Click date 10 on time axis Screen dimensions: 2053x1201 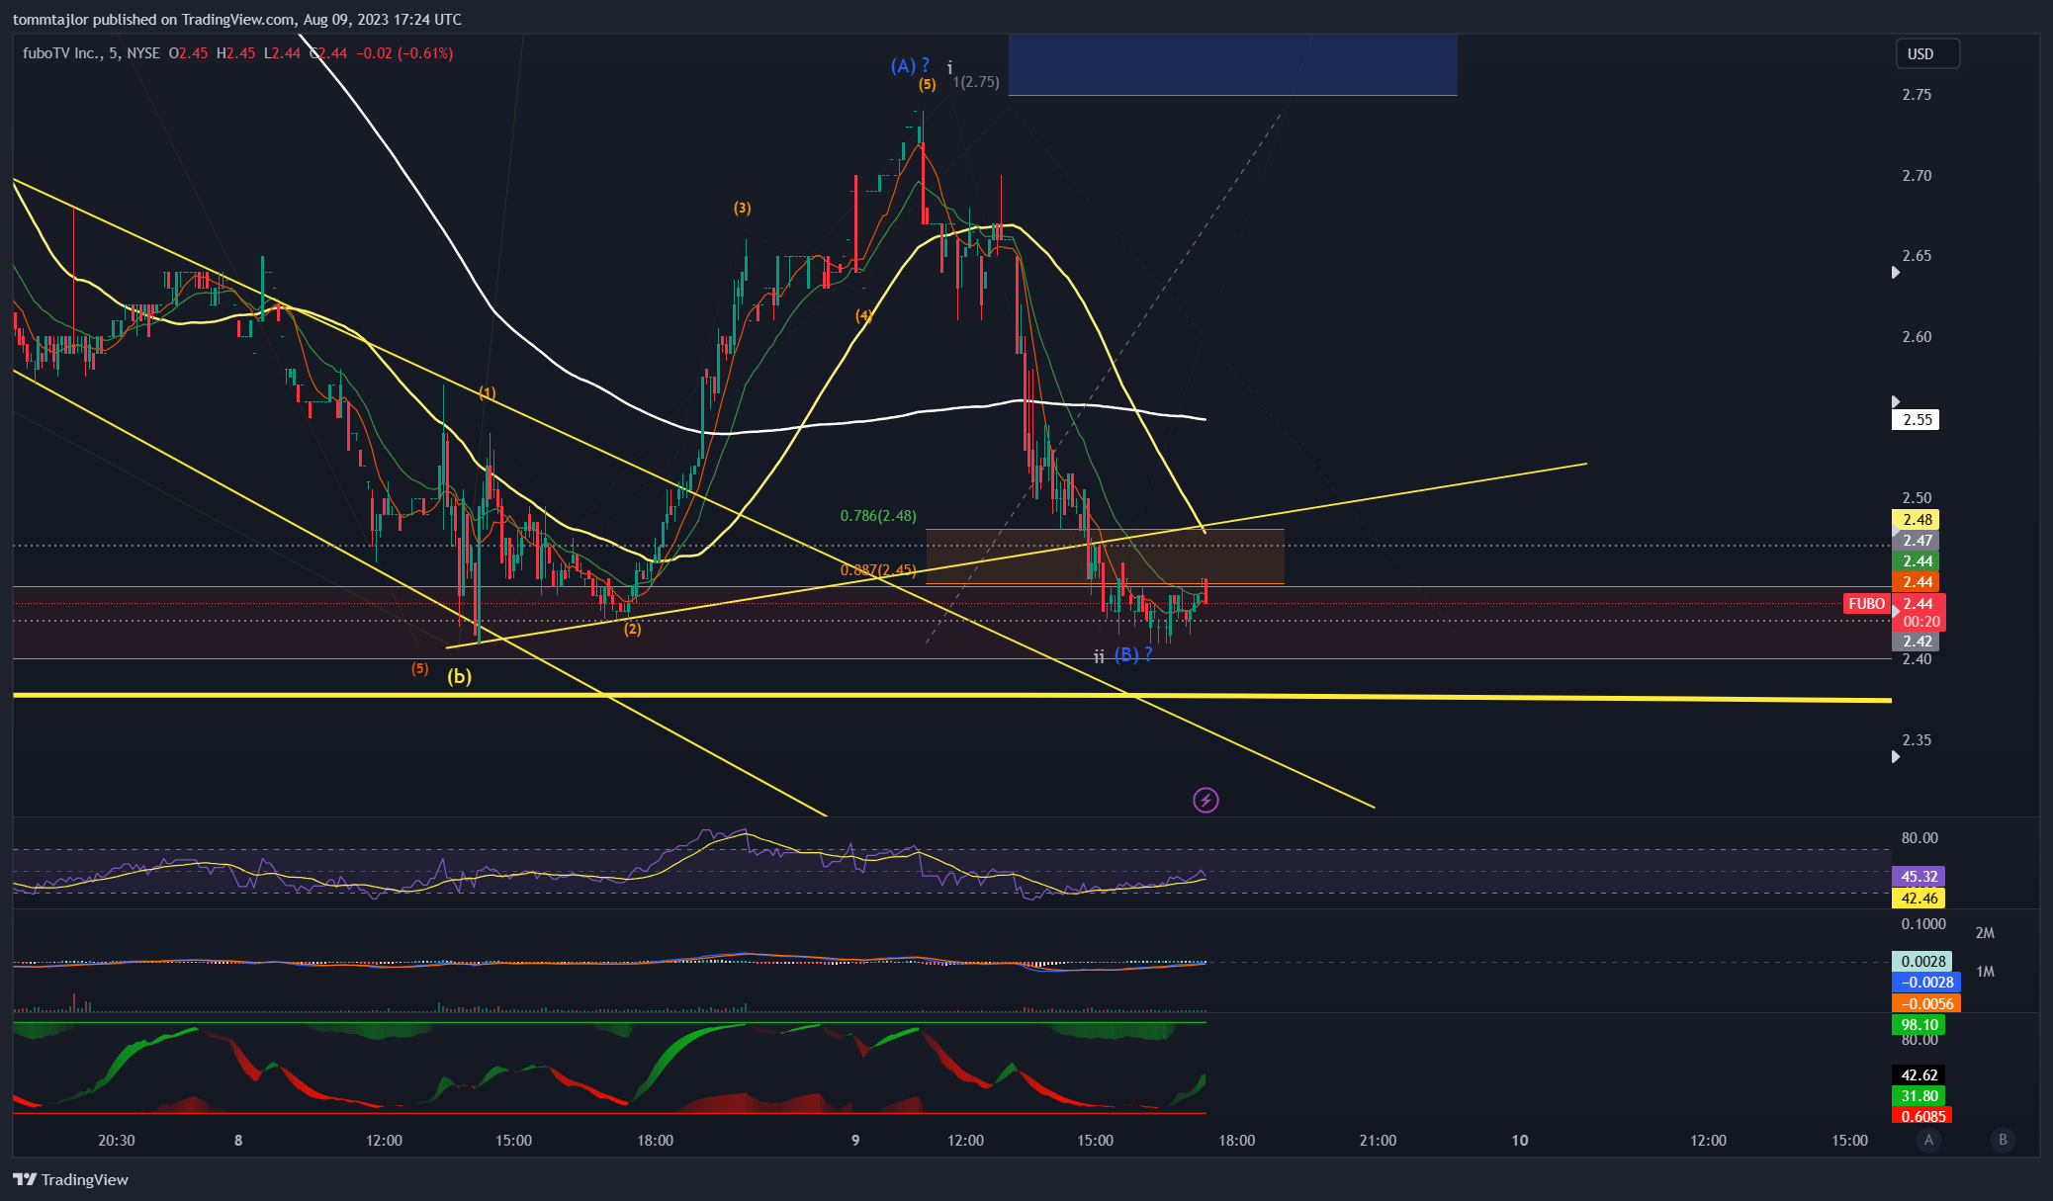pyautogui.click(x=1520, y=1141)
